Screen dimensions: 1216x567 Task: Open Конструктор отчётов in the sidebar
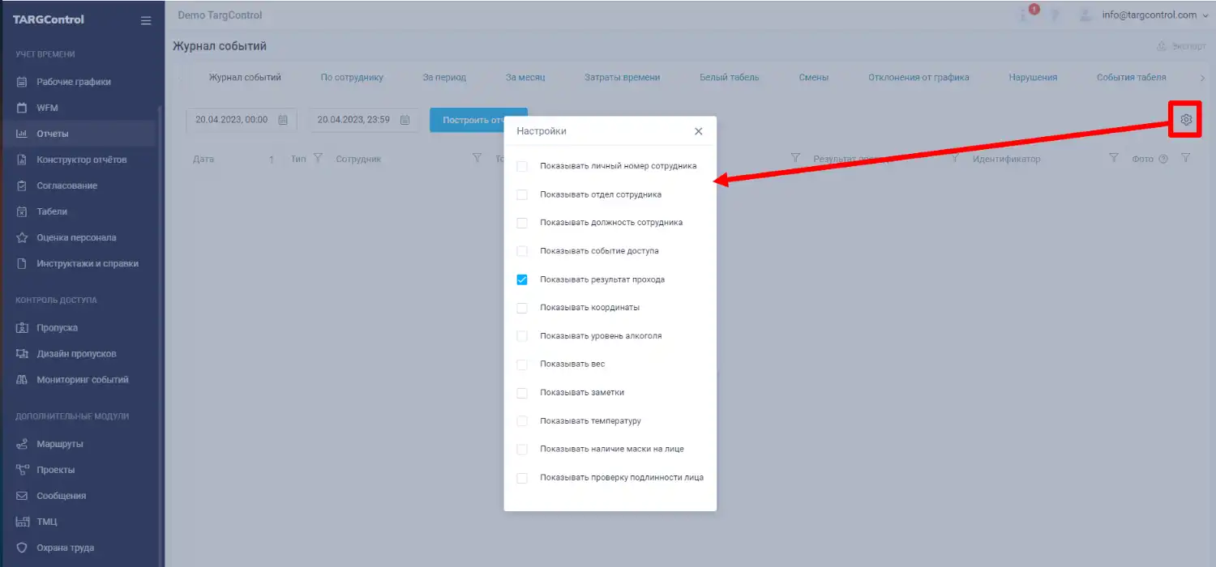tap(81, 160)
